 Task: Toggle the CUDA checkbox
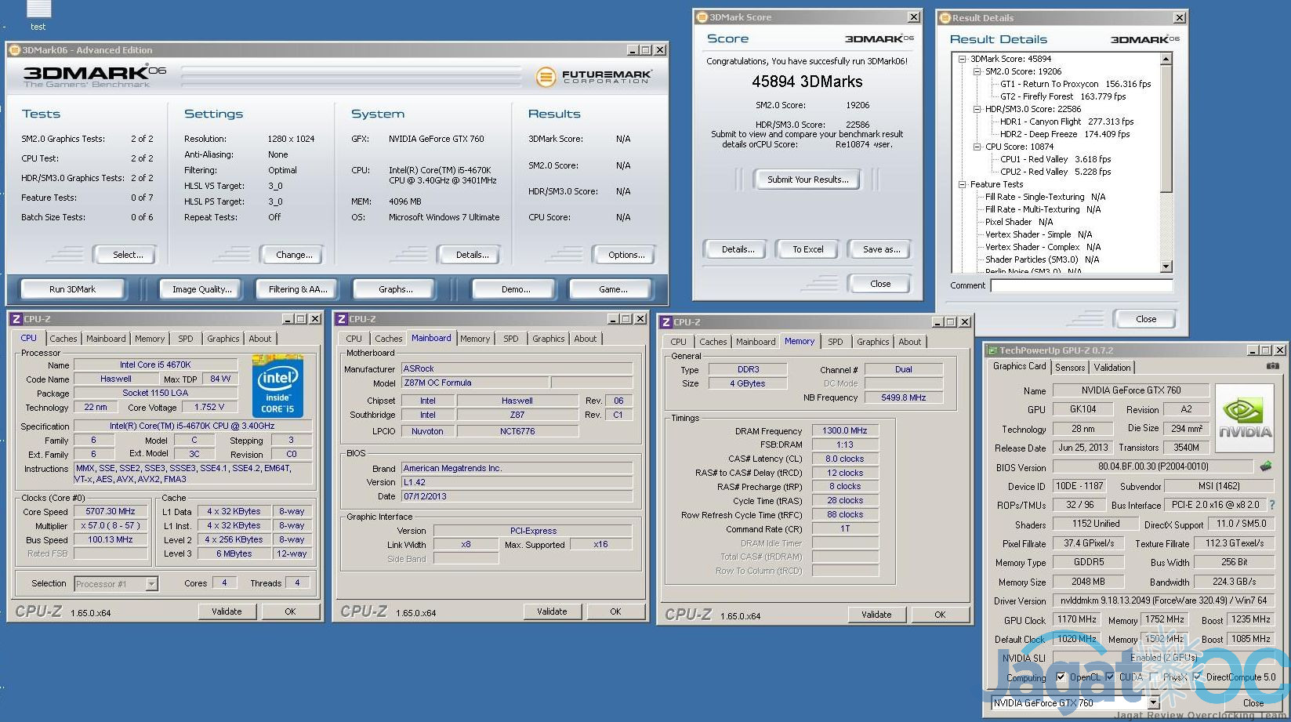[x=1110, y=677]
